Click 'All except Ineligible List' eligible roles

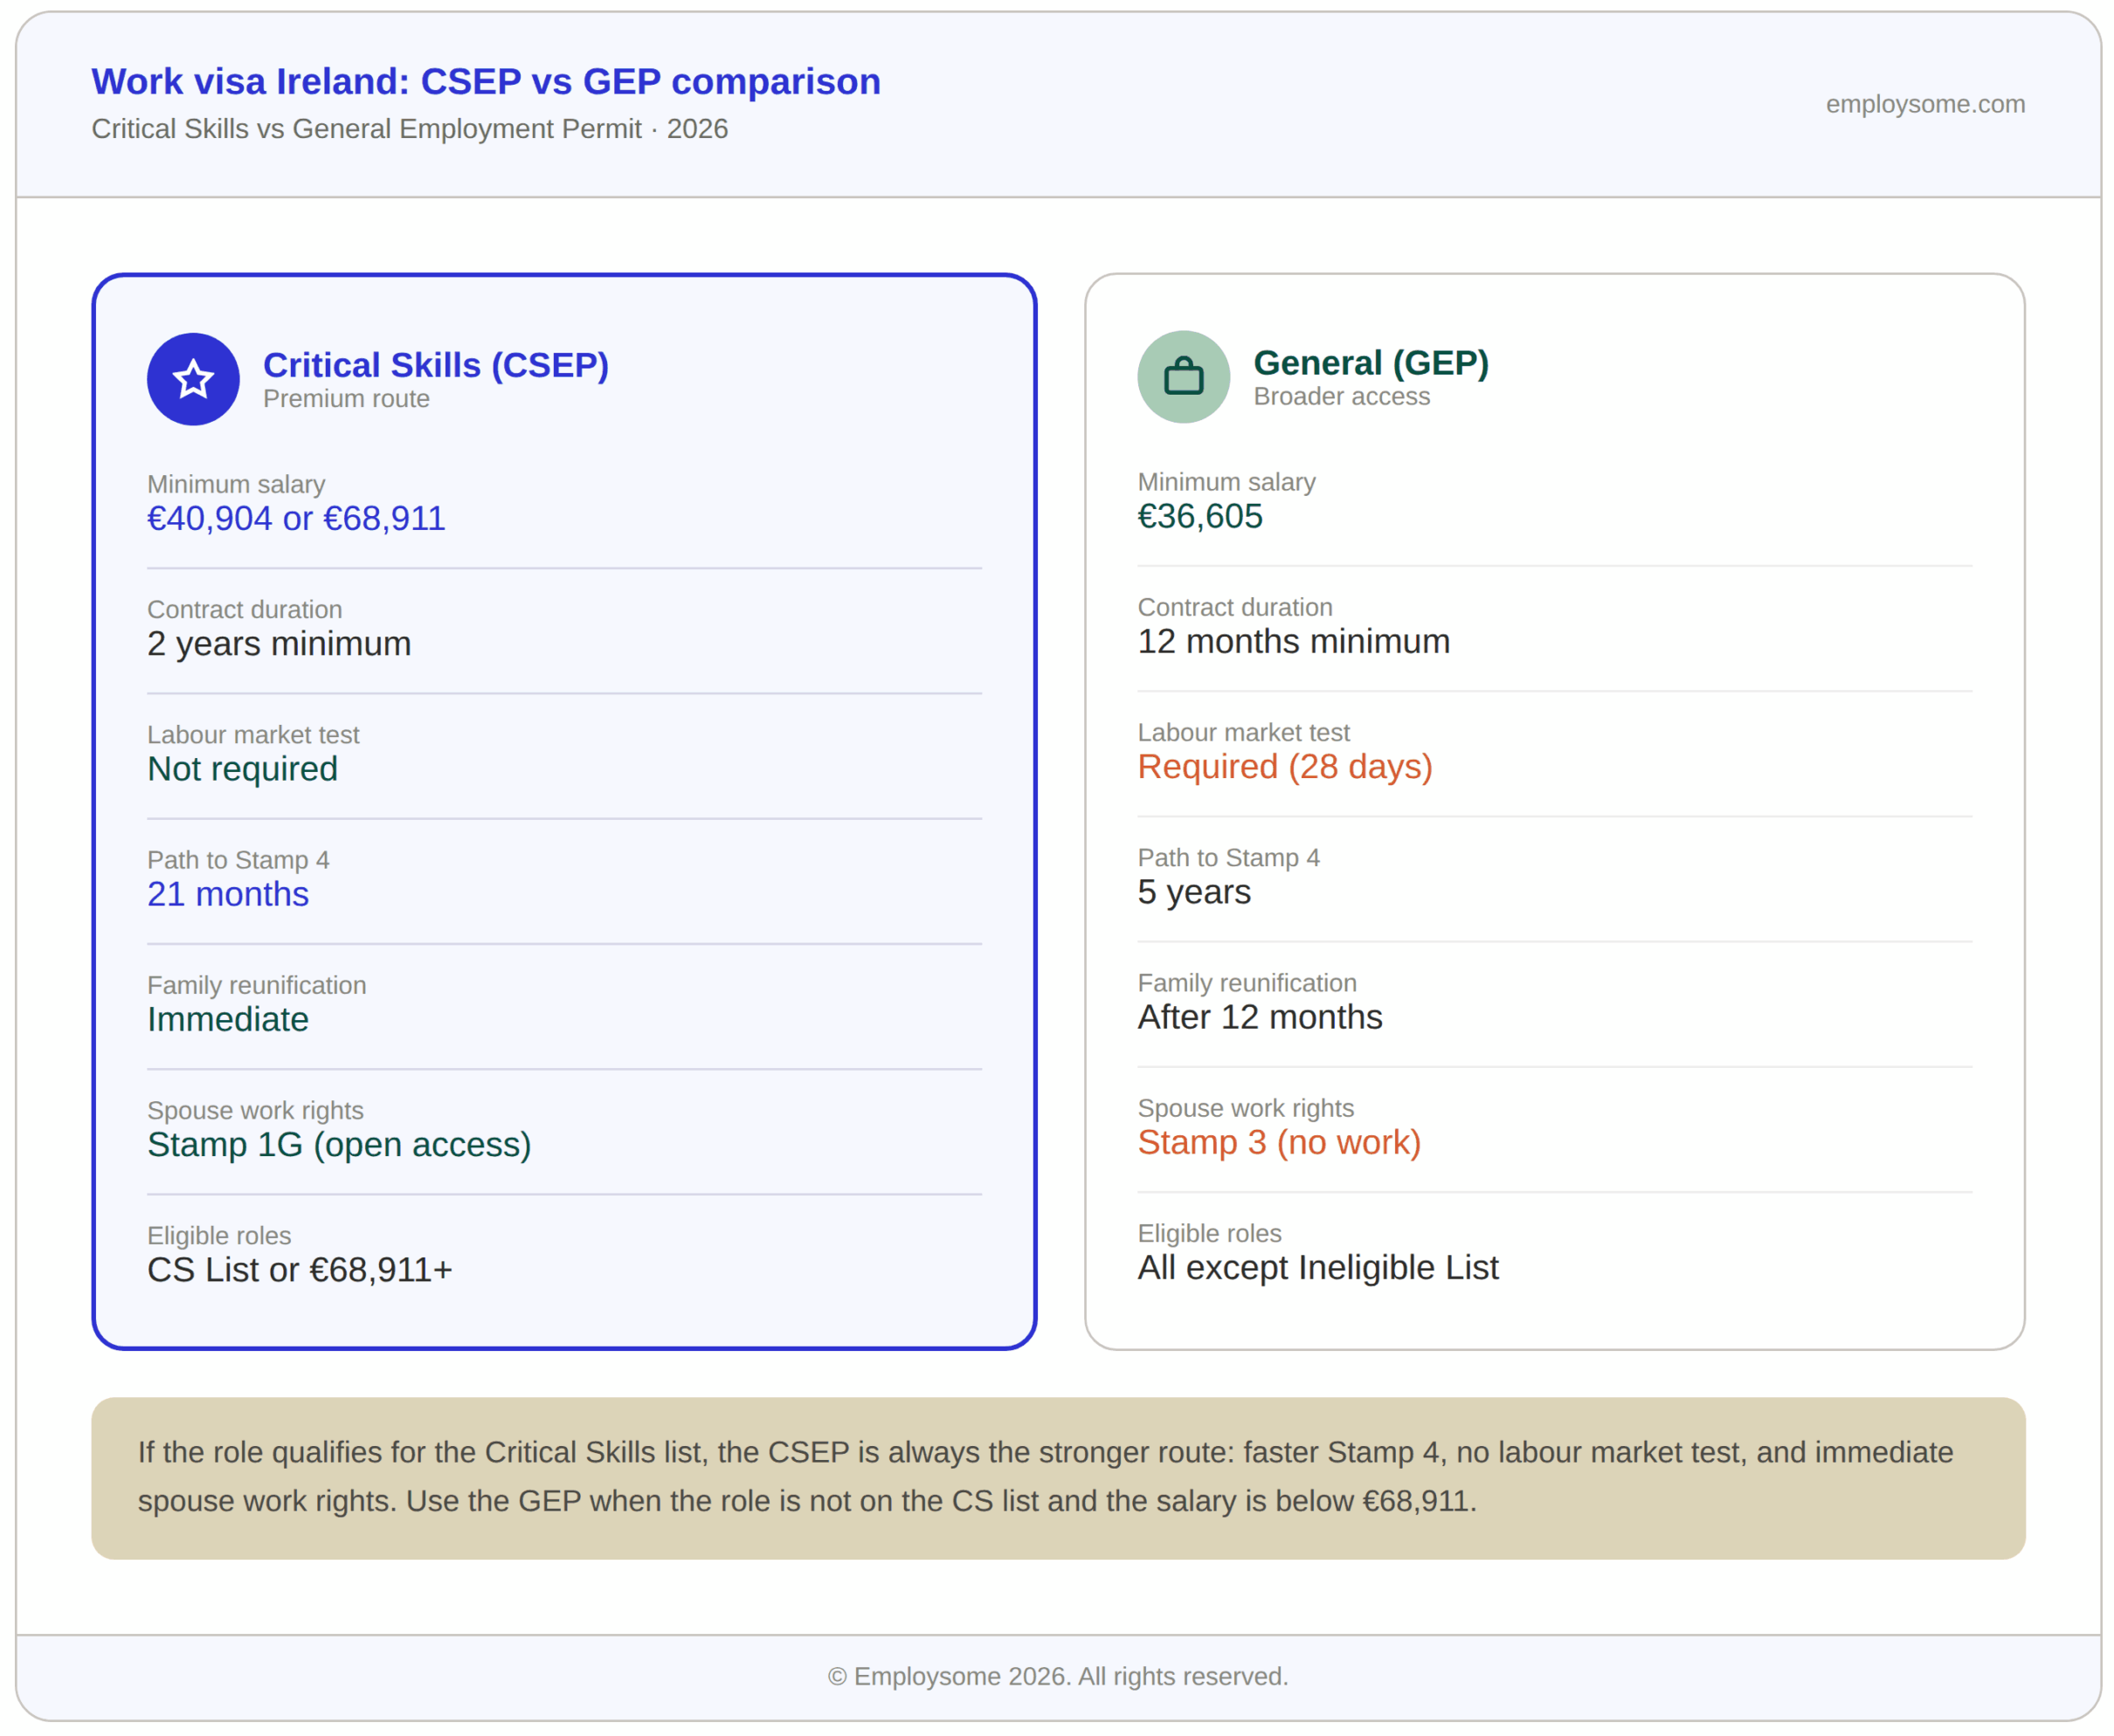tap(1317, 1267)
